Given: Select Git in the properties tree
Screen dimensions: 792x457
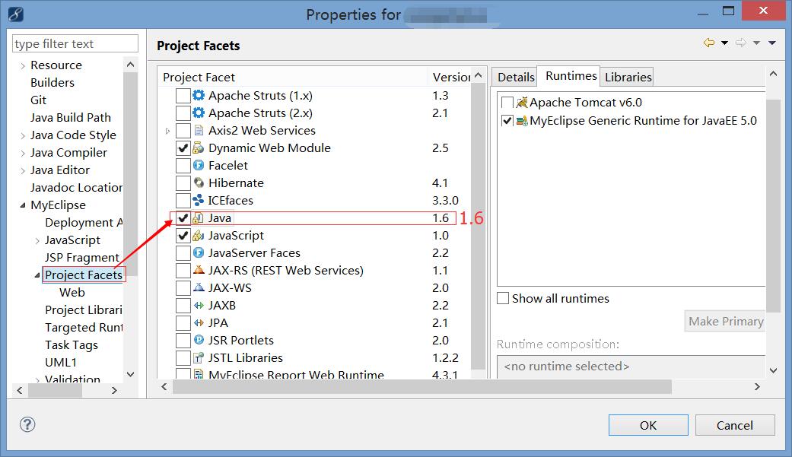Looking at the screenshot, I should click(x=38, y=100).
